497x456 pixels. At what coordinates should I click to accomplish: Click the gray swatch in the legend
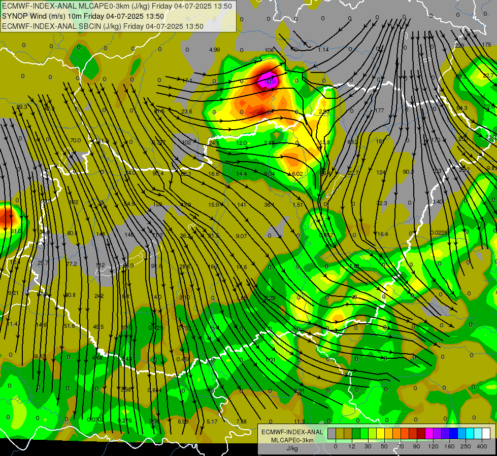point(332,433)
